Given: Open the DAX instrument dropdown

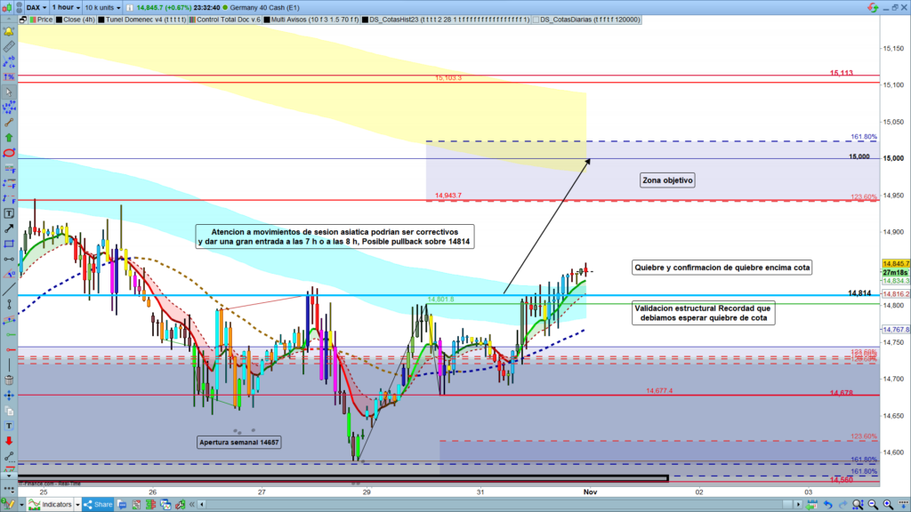Looking at the screenshot, I should click(36, 5).
